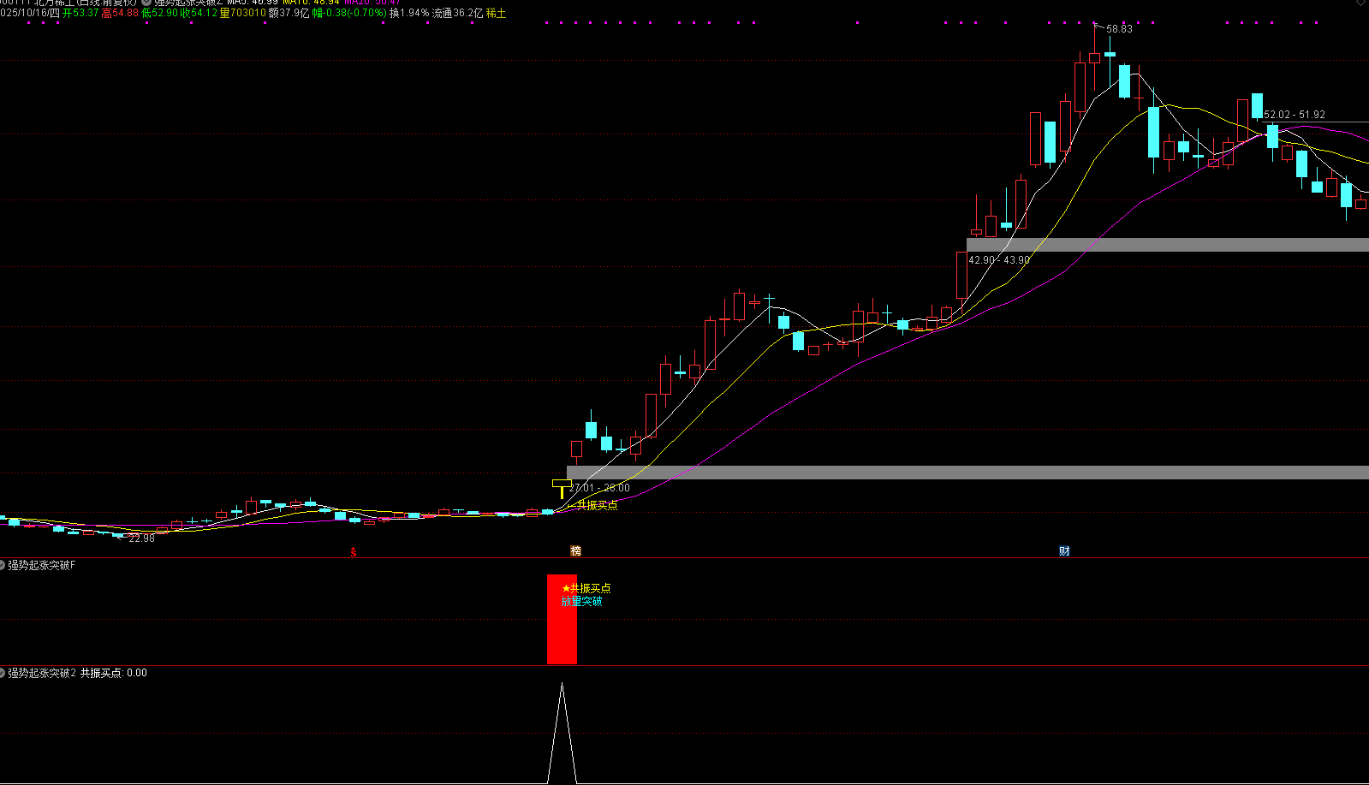Open settings icon beside 强势起涨突破2 lower indicator
This screenshot has width=1369, height=785.
3,673
